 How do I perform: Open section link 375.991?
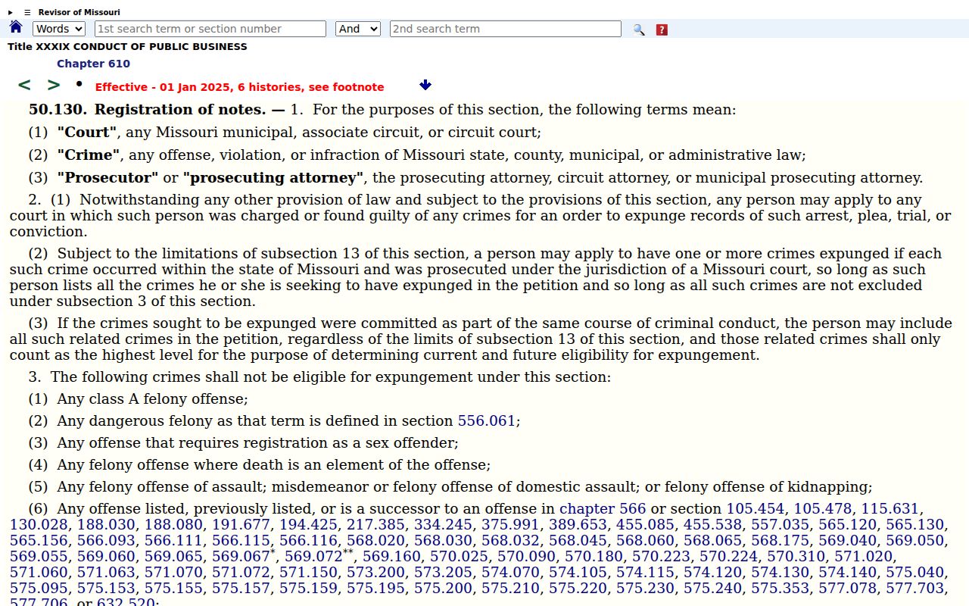tap(510, 524)
